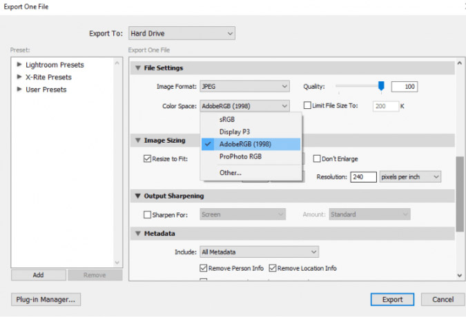
Task: Enable the Sharpen For checkbox
Action: [148, 215]
